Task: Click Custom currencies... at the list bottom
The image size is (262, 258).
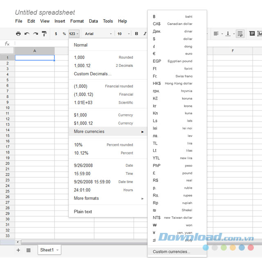Action: [172, 252]
